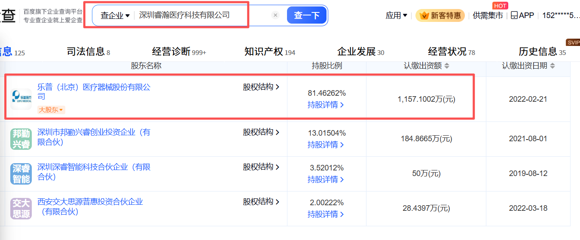Select the 2022-03-18 date cell

(x=528, y=209)
